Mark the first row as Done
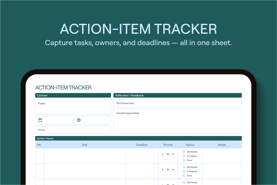 coord(184,160)
